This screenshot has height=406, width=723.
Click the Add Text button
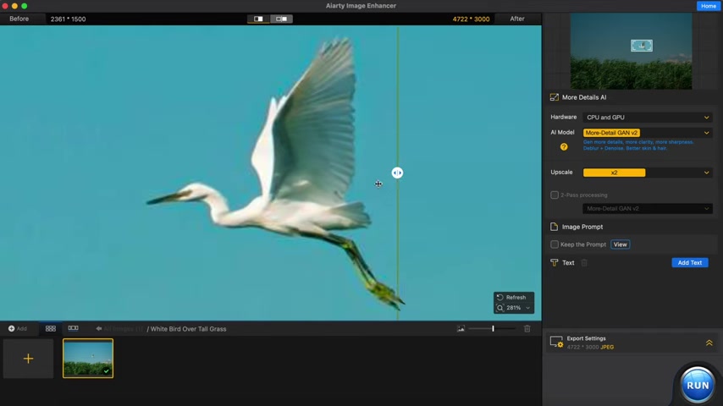[x=690, y=263]
